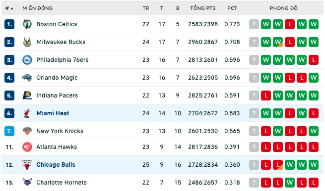Open the Miami Heat team link
Image resolution: width=325 pixels, height=191 pixels.
(53, 113)
